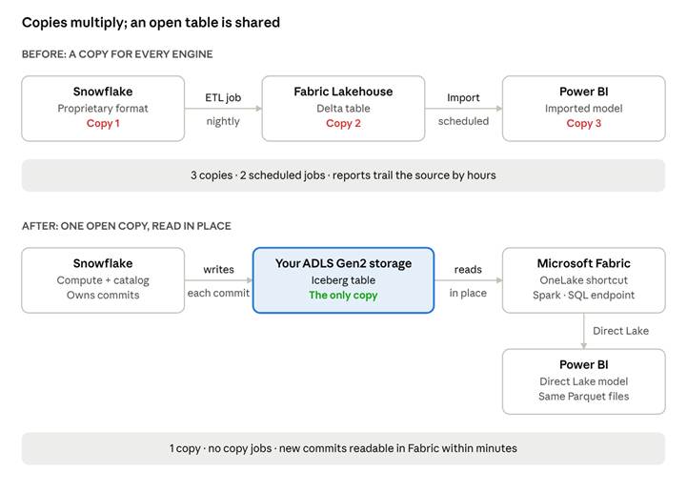Click the Snowflake title above "Proprietary format"

point(103,92)
